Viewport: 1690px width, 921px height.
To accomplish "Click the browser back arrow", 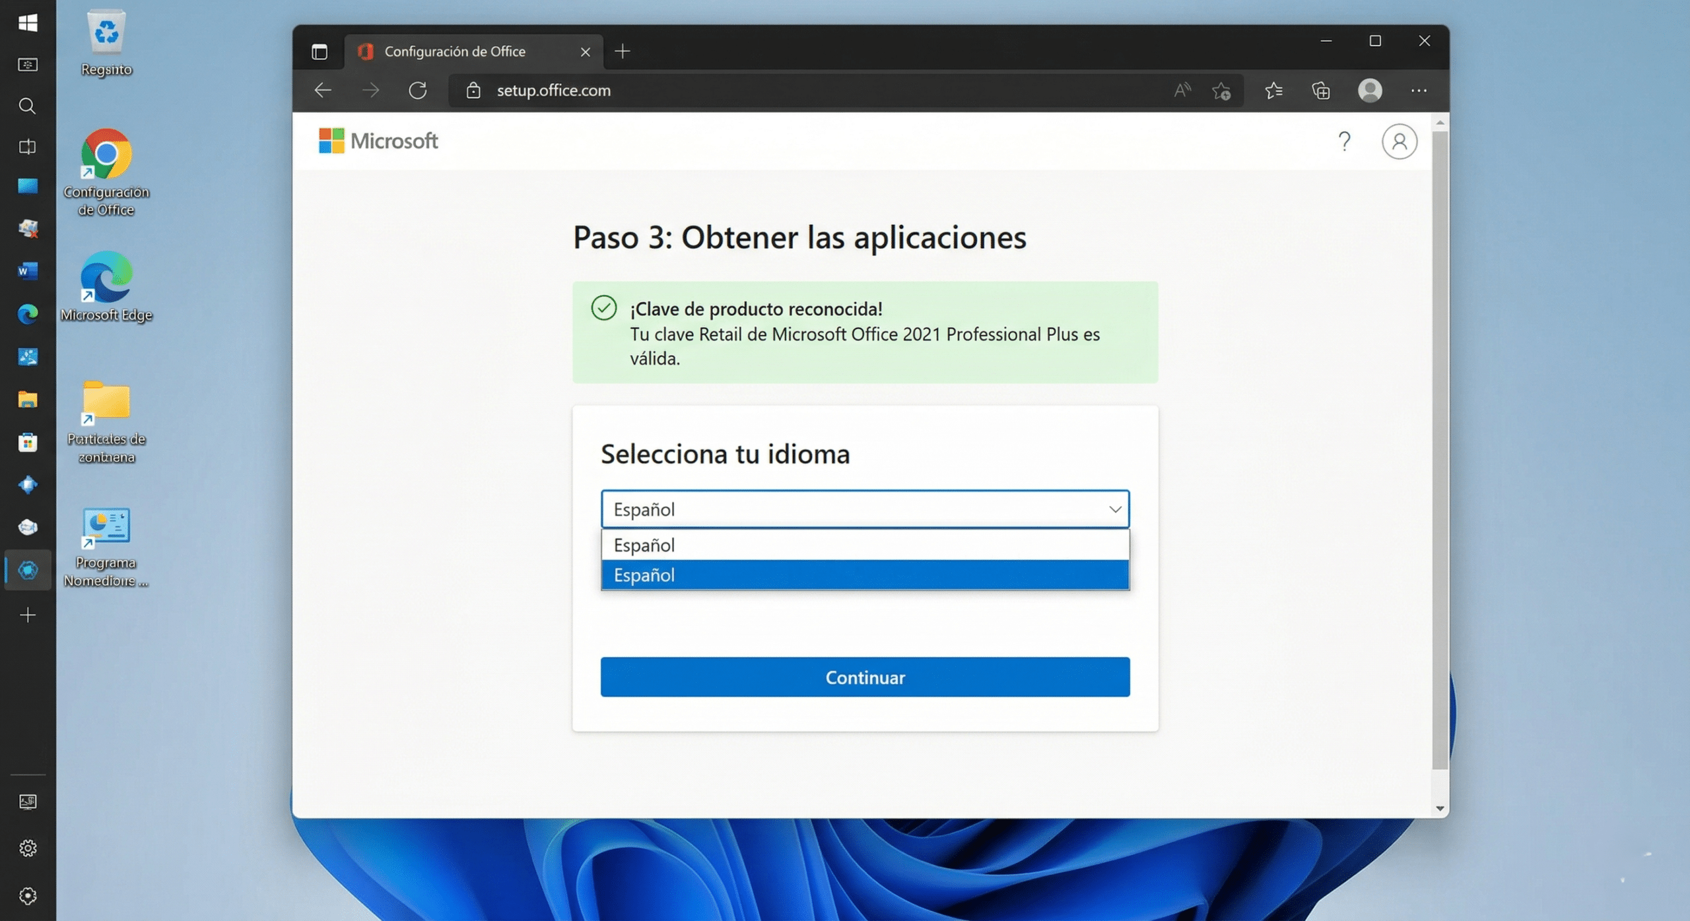I will click(322, 90).
